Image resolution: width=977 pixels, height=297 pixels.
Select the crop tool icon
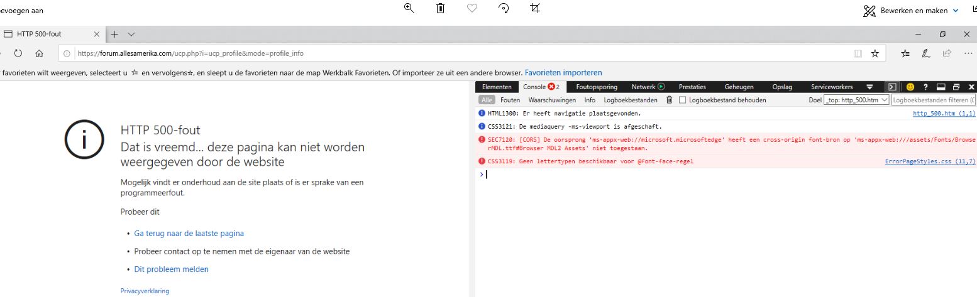coord(535,9)
